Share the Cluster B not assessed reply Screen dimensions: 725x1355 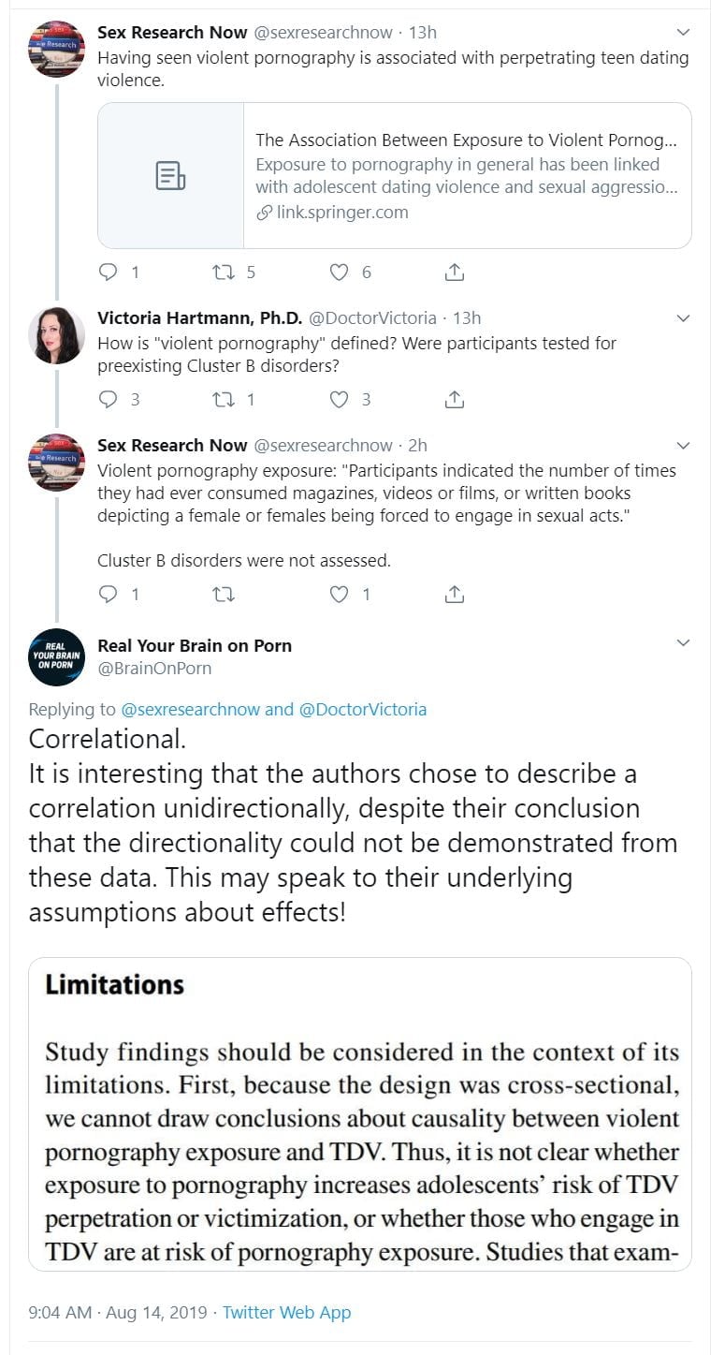(455, 595)
